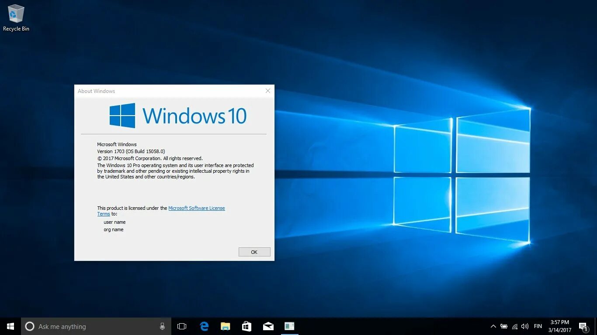The height and width of the screenshot is (335, 597).
Task: Open the Microsoft Software License link
Action: tap(197, 208)
